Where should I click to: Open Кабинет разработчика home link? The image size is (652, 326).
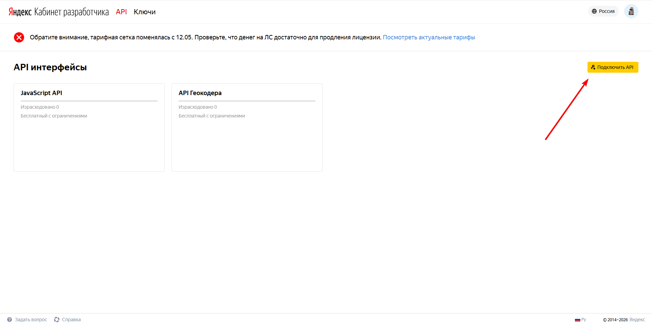coord(71,12)
